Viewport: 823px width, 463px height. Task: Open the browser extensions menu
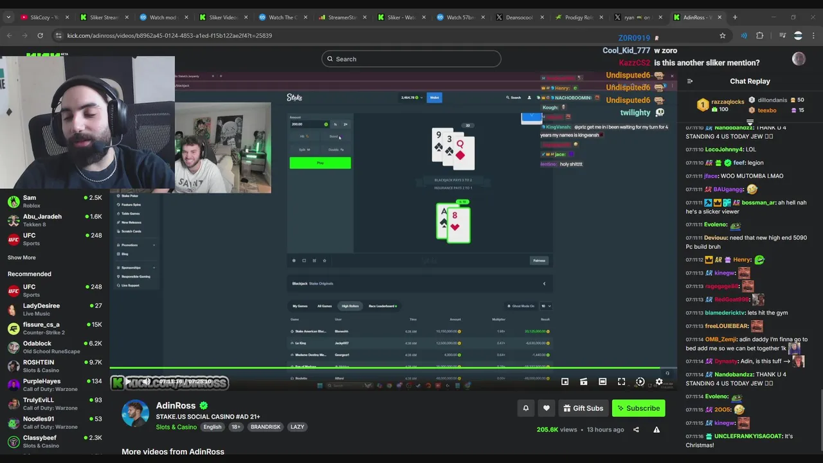pos(759,35)
